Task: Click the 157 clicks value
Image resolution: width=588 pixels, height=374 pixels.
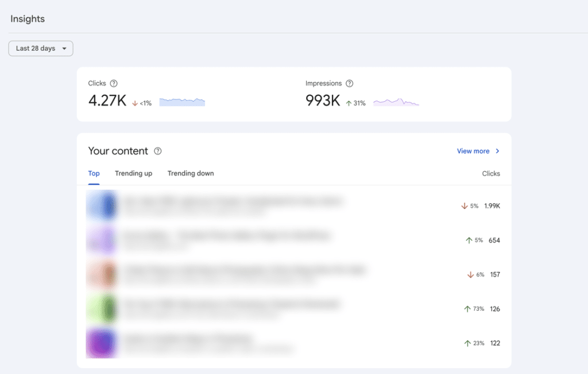Action: [495, 275]
